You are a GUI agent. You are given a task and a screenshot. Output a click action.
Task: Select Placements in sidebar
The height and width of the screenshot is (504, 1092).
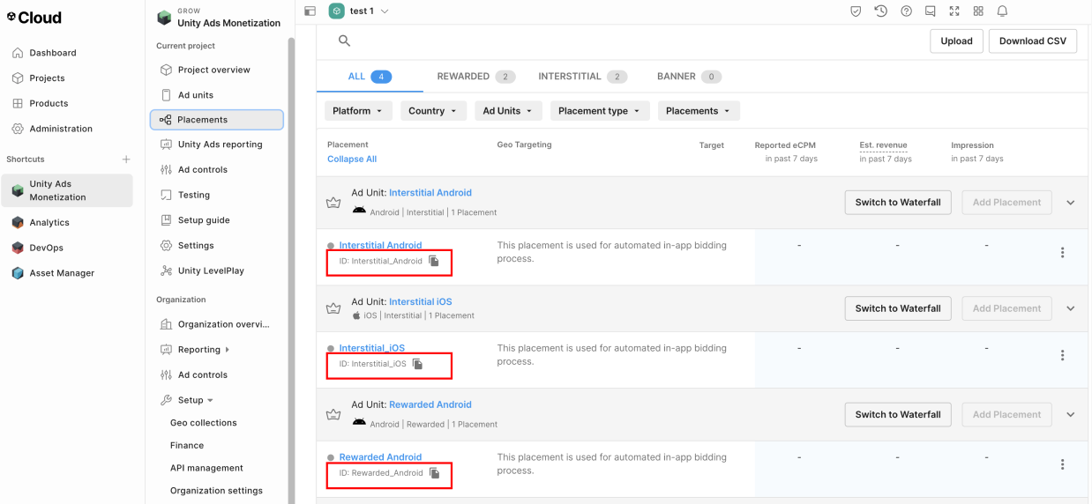217,120
